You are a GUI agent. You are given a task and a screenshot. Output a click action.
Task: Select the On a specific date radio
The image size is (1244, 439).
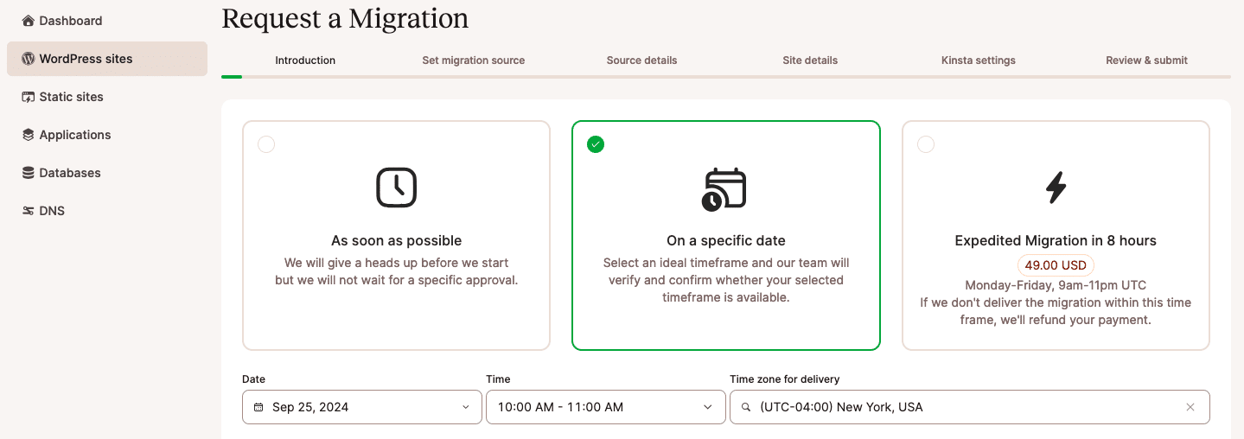tap(596, 144)
